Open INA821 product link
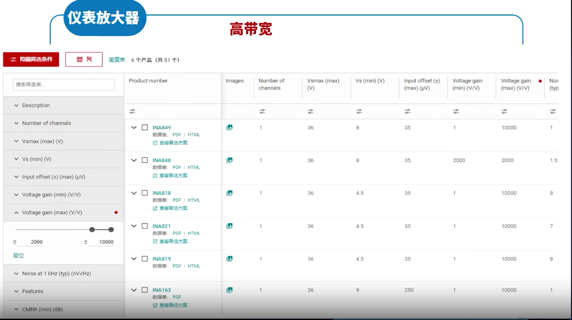The height and width of the screenshot is (320, 572). [161, 226]
